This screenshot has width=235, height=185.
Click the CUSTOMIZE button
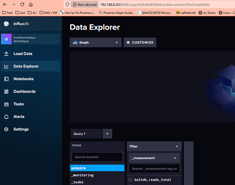pos(140,43)
